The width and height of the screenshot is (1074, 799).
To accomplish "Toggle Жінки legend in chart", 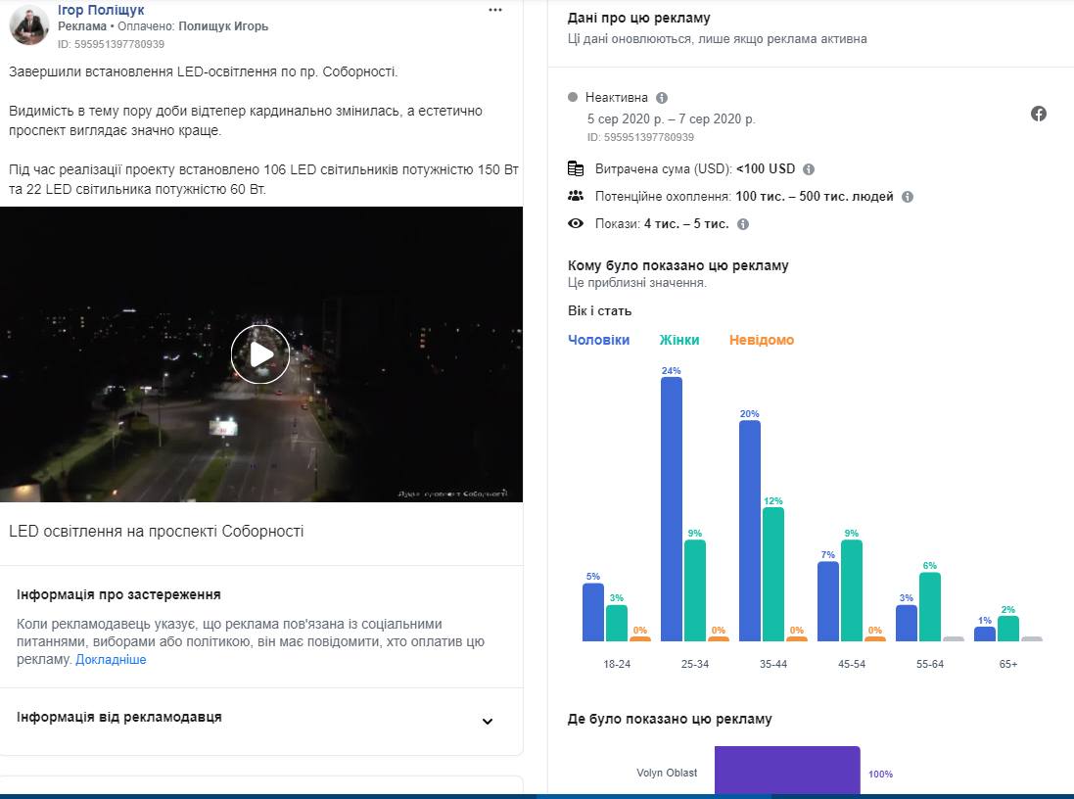I will point(679,340).
